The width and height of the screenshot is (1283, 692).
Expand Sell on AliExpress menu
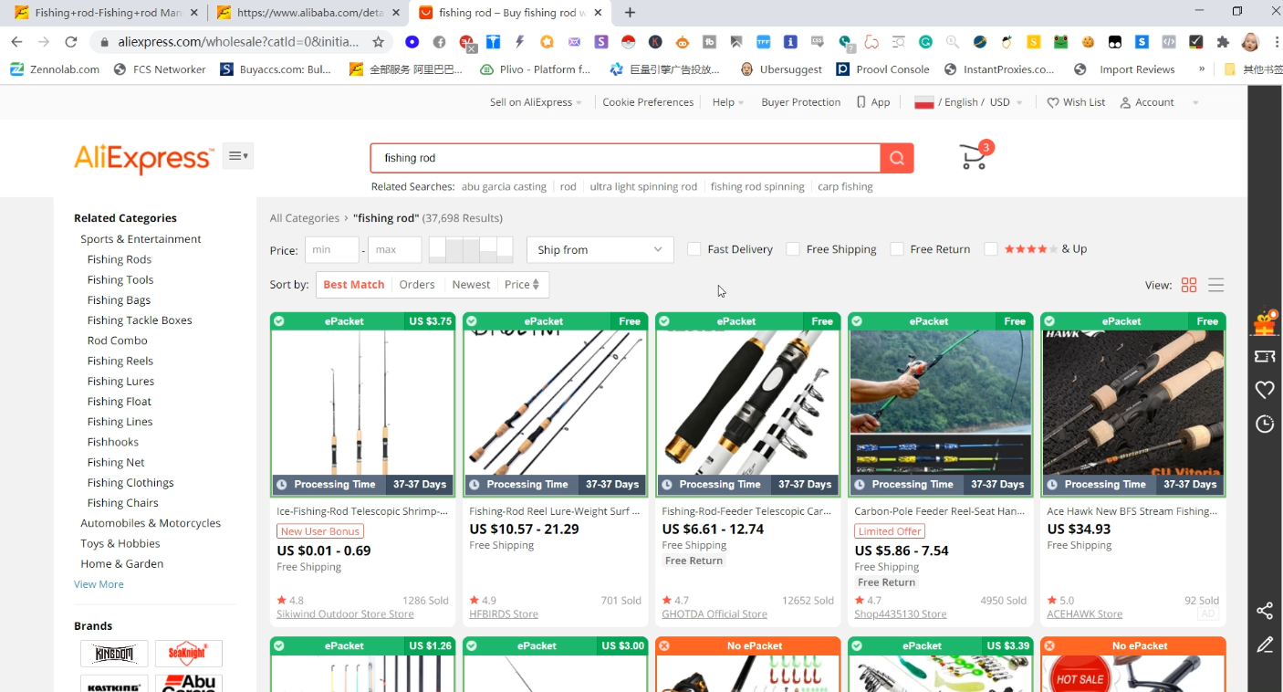coord(536,102)
